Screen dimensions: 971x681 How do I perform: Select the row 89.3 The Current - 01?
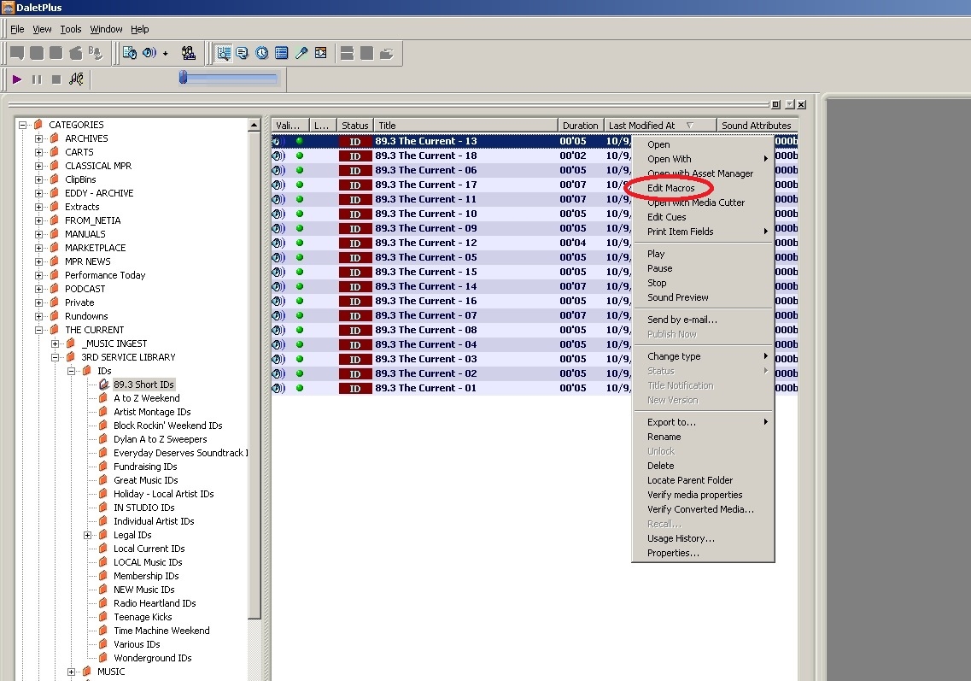pos(452,388)
